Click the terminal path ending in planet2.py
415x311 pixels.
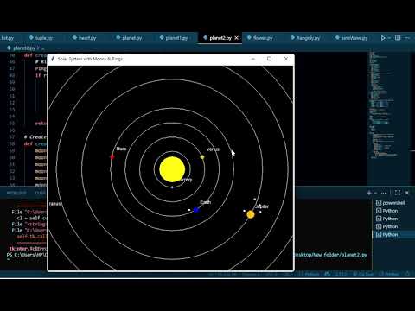[330, 255]
